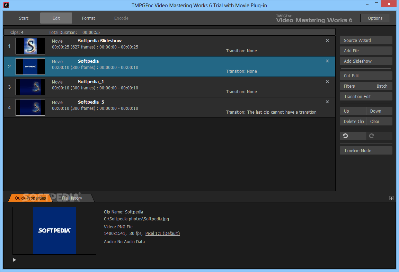Viewport: 399px width, 272px height.
Task: Click the large Softpedia preview image
Action: pos(54,231)
